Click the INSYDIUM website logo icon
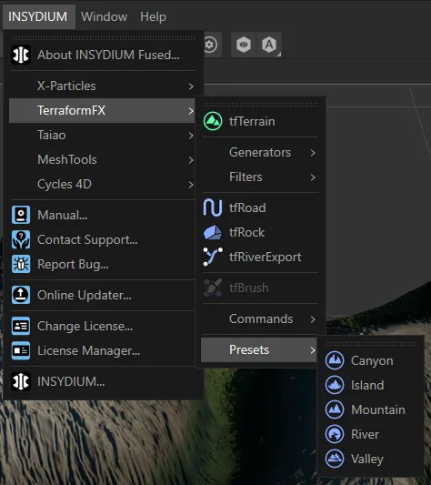Image resolution: width=431 pixels, height=485 pixels. pyautogui.click(x=21, y=381)
